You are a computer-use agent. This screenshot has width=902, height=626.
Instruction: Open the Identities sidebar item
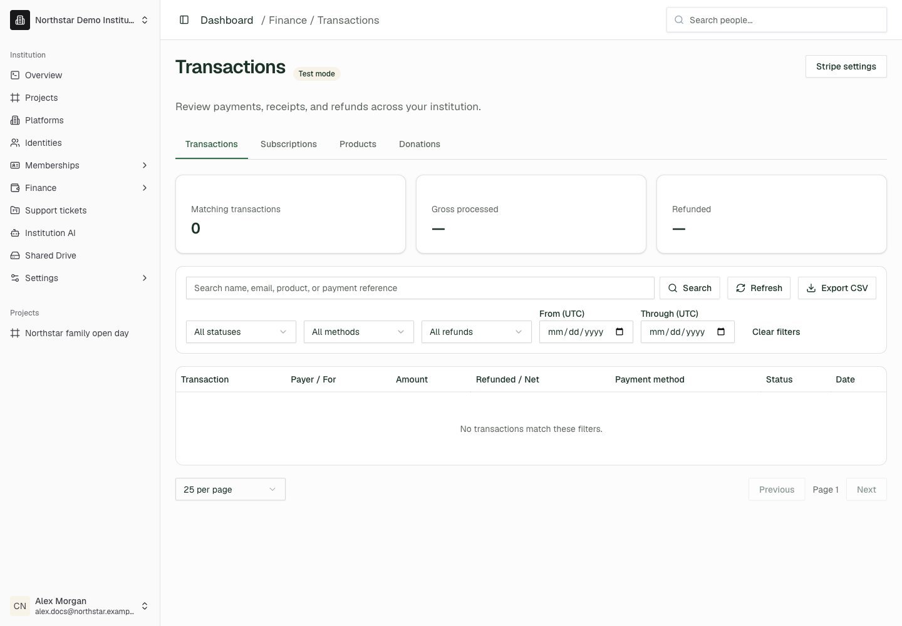[80, 143]
